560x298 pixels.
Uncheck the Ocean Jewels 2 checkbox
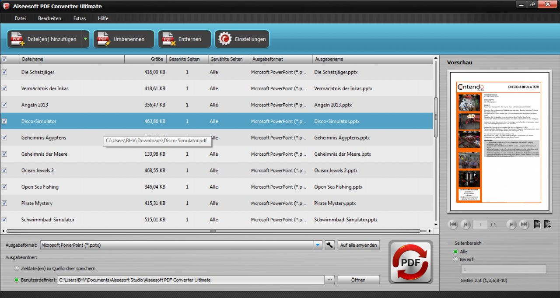(4, 170)
